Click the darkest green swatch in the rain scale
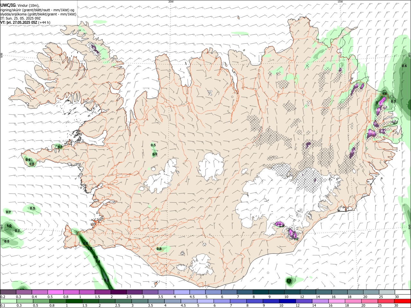 pos(74,301)
